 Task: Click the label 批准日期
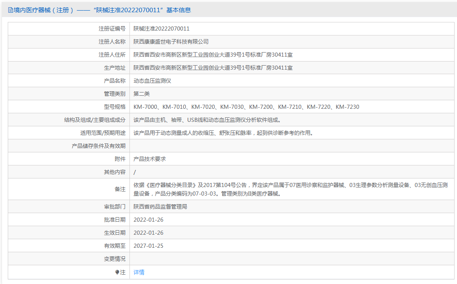coord(114,220)
